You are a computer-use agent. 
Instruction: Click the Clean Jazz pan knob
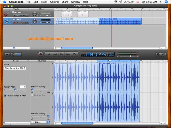pyautogui.click(x=34, y=14)
